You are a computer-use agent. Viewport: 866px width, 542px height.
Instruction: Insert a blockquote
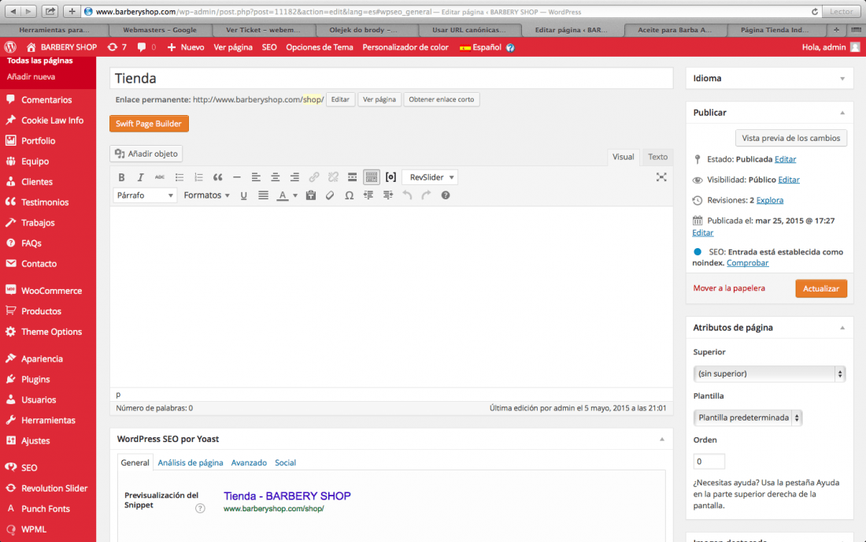217,177
